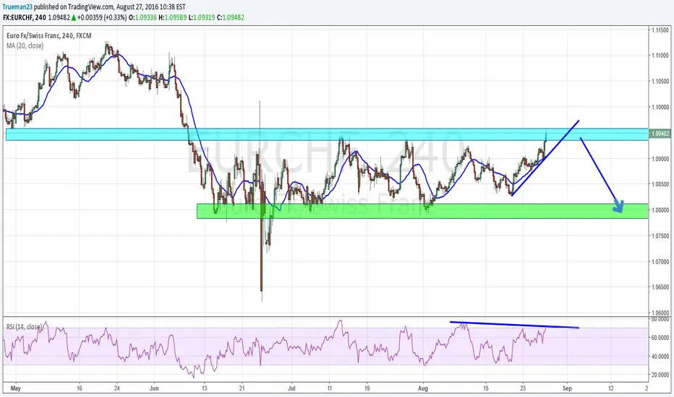Click the 1.07500 price axis label
This screenshot has width=674, height=397.
660,235
